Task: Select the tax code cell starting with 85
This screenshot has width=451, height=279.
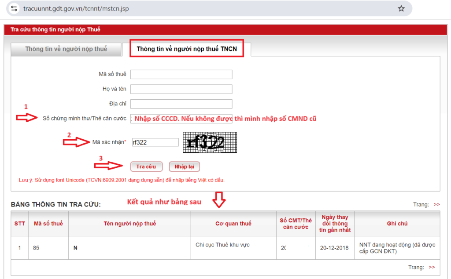Action: 48,248
